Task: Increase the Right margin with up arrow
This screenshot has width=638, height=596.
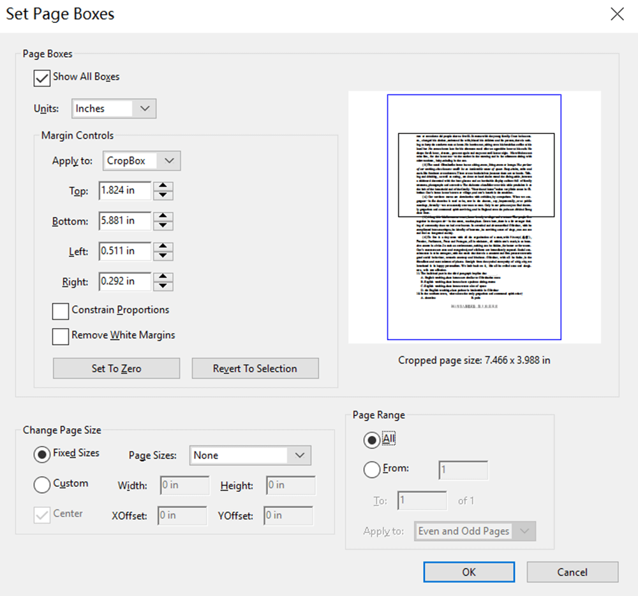Action: tap(165, 277)
